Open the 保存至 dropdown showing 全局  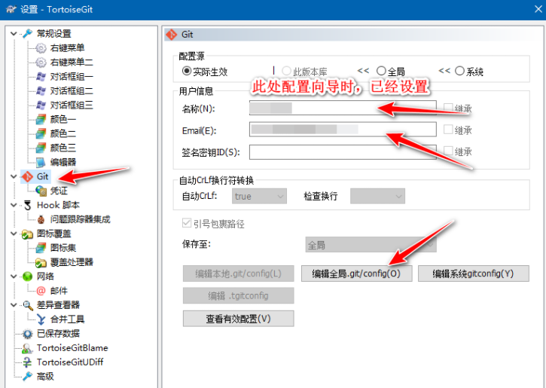(x=371, y=245)
